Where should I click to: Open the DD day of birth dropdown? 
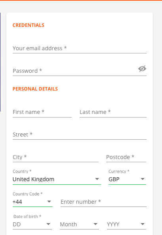click(x=32, y=224)
